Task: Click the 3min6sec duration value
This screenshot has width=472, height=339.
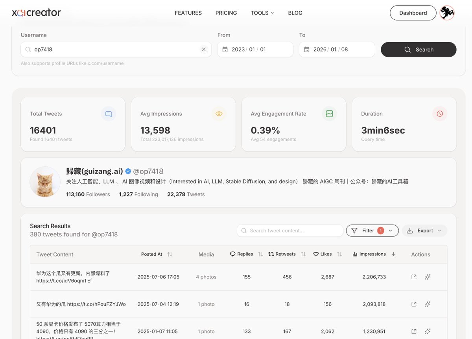Action: [x=383, y=130]
